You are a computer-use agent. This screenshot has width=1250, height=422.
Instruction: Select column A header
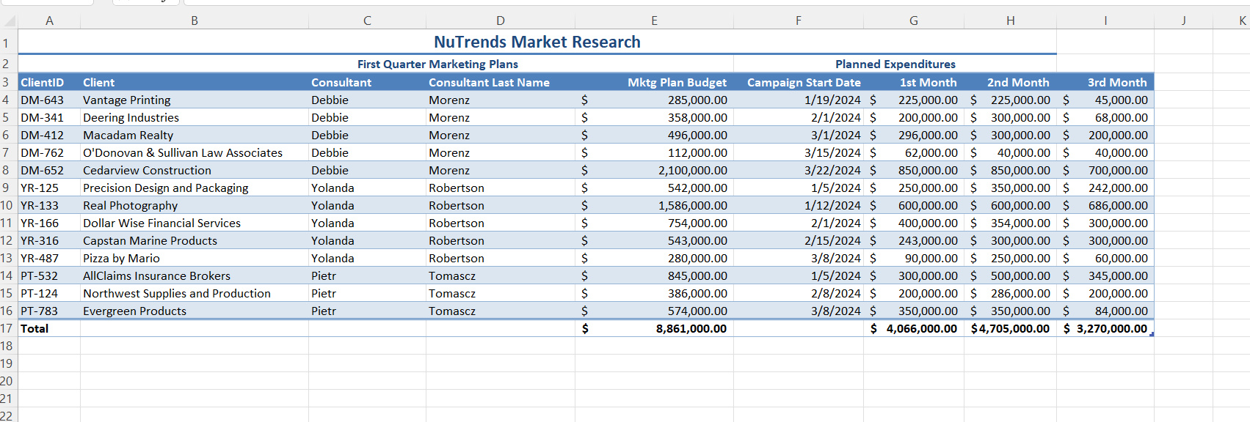pyautogui.click(x=49, y=21)
